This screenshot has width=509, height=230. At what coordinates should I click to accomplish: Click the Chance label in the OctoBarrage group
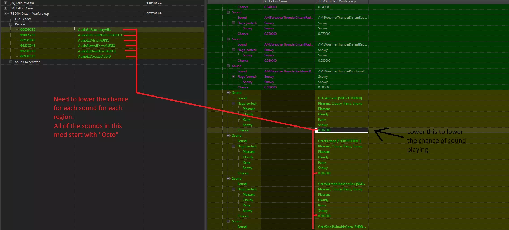click(x=243, y=173)
